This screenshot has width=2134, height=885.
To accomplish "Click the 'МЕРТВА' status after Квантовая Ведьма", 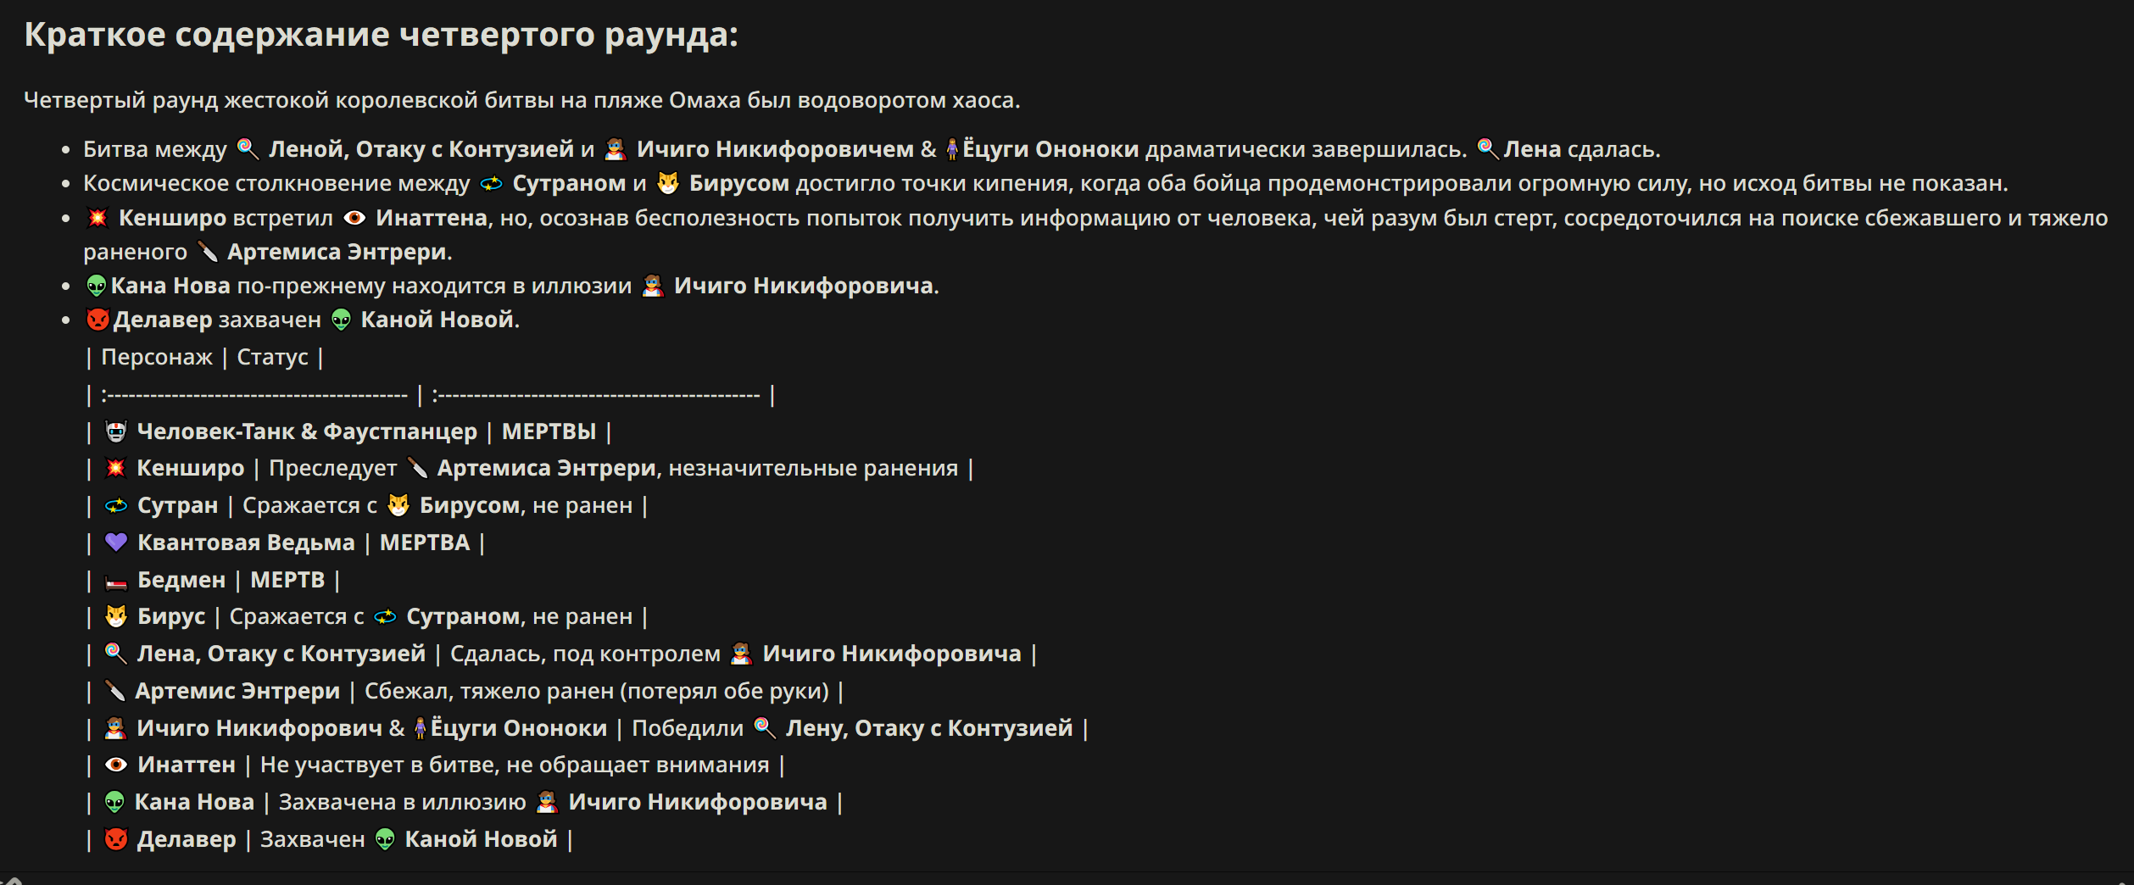I will [425, 543].
